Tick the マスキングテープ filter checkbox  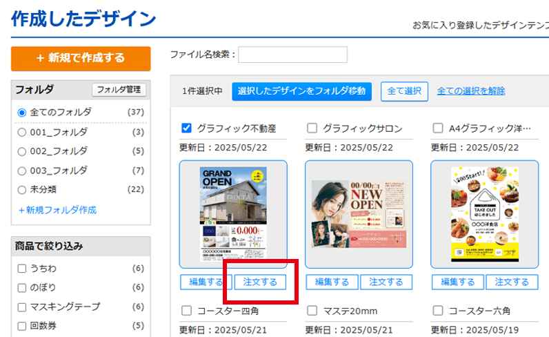click(22, 307)
